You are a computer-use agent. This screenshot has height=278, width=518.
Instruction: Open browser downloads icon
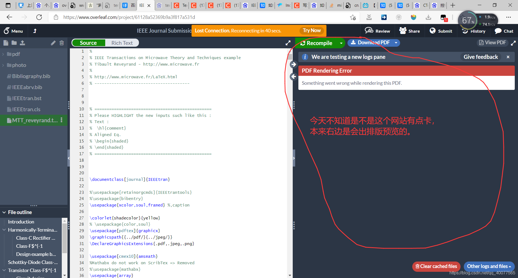click(x=428, y=17)
